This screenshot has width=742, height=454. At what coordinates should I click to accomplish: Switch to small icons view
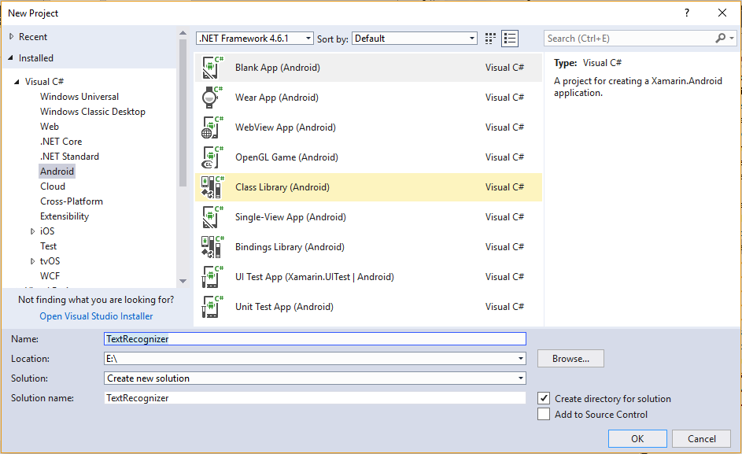point(489,38)
